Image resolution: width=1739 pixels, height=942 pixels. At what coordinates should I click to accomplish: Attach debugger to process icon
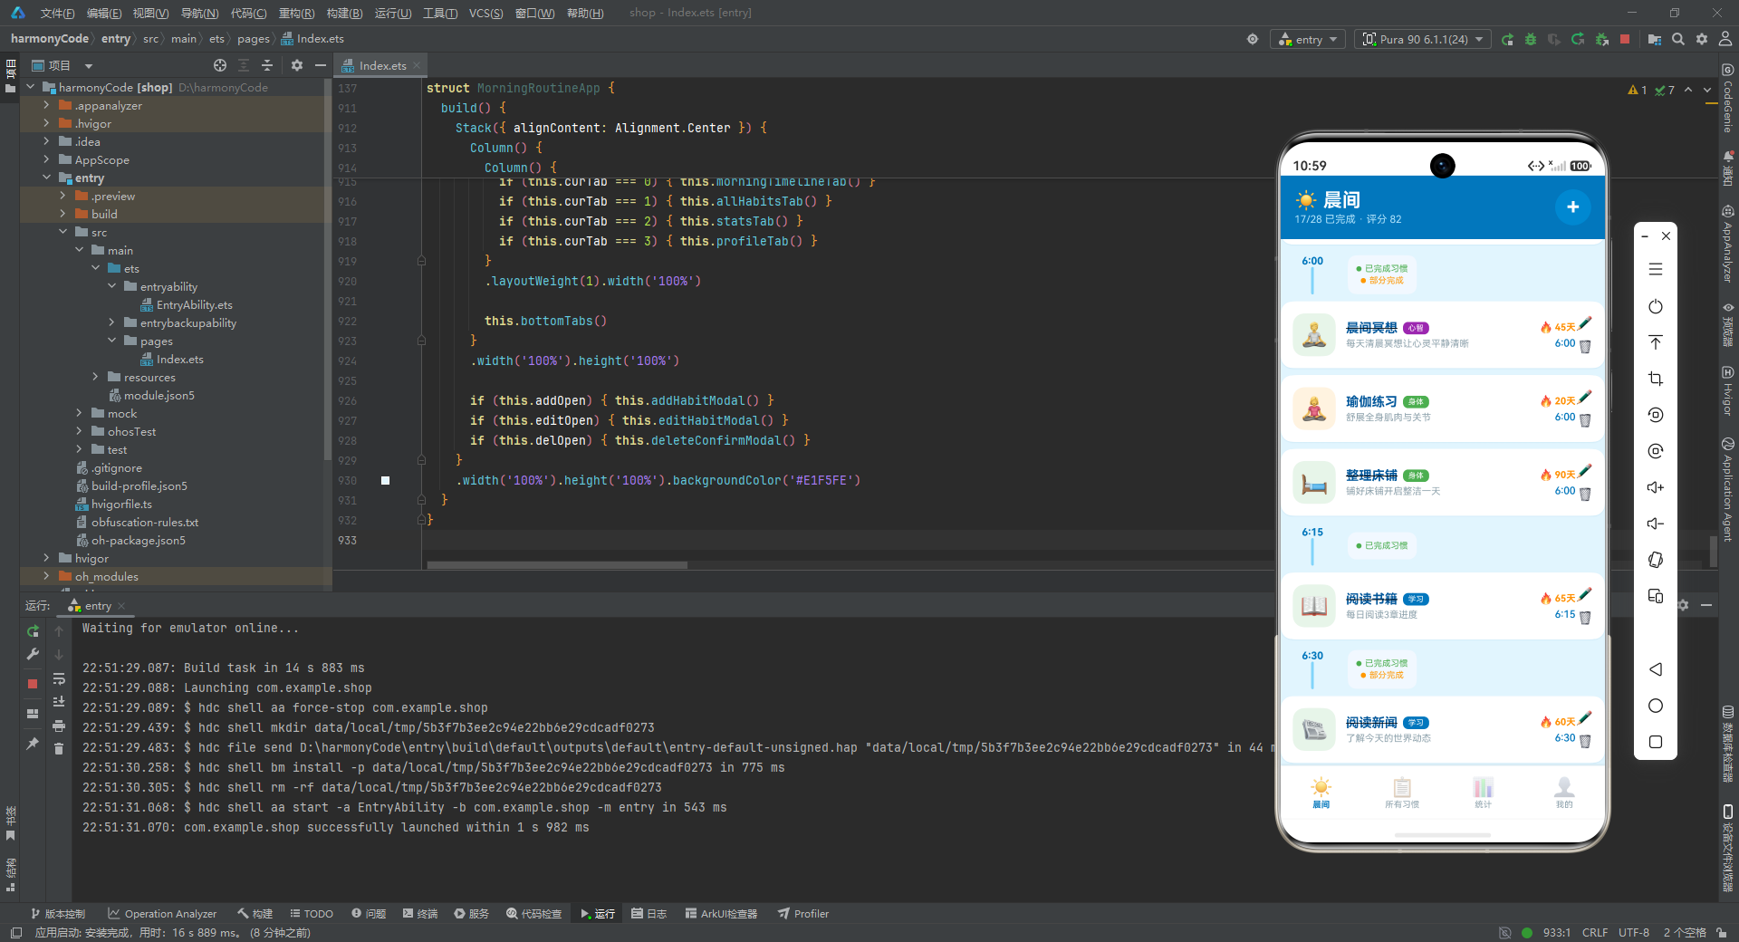click(1601, 39)
